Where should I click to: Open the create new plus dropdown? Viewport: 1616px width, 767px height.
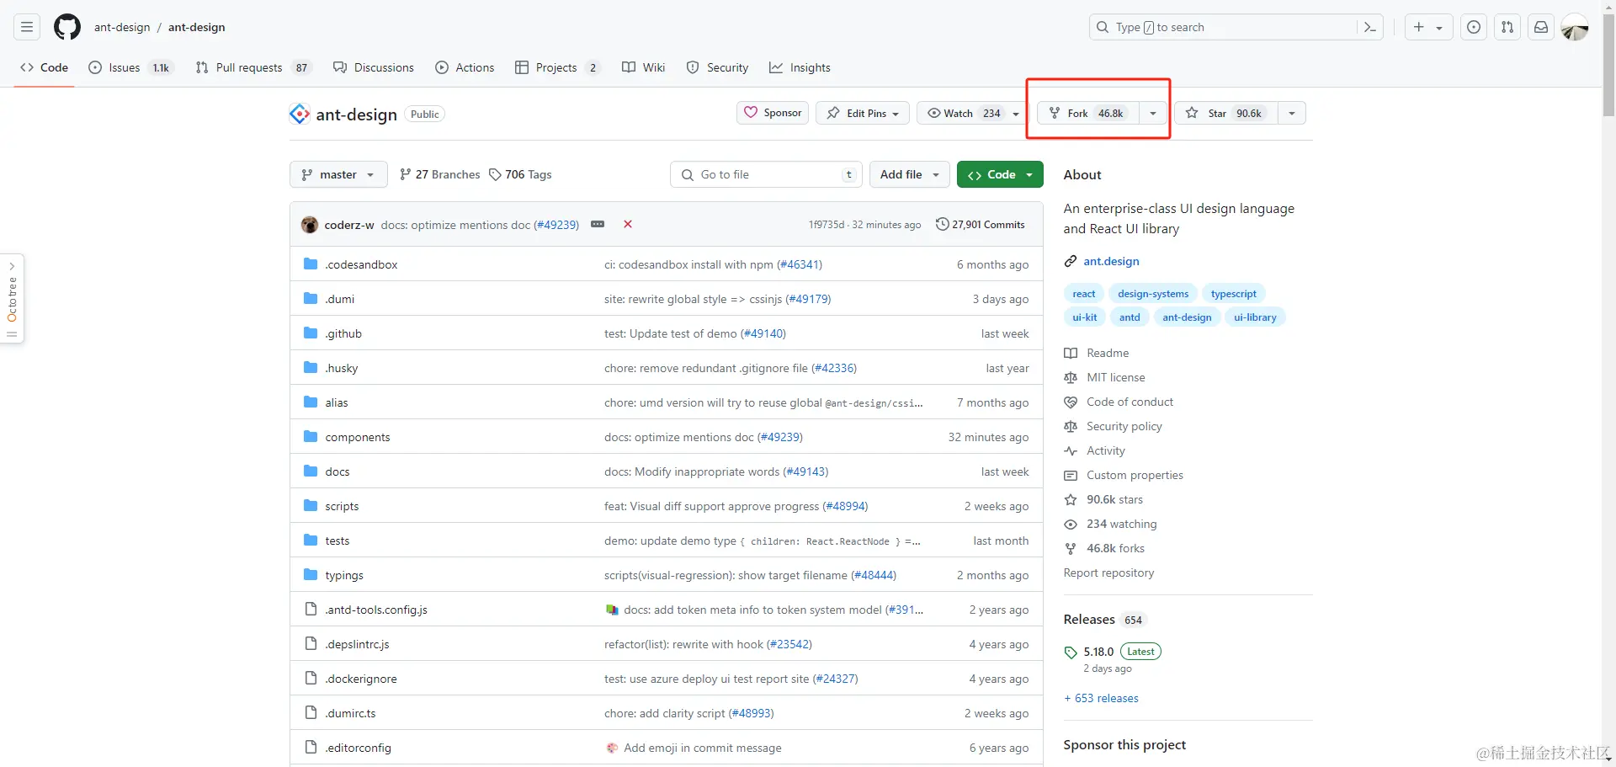[x=1427, y=27]
